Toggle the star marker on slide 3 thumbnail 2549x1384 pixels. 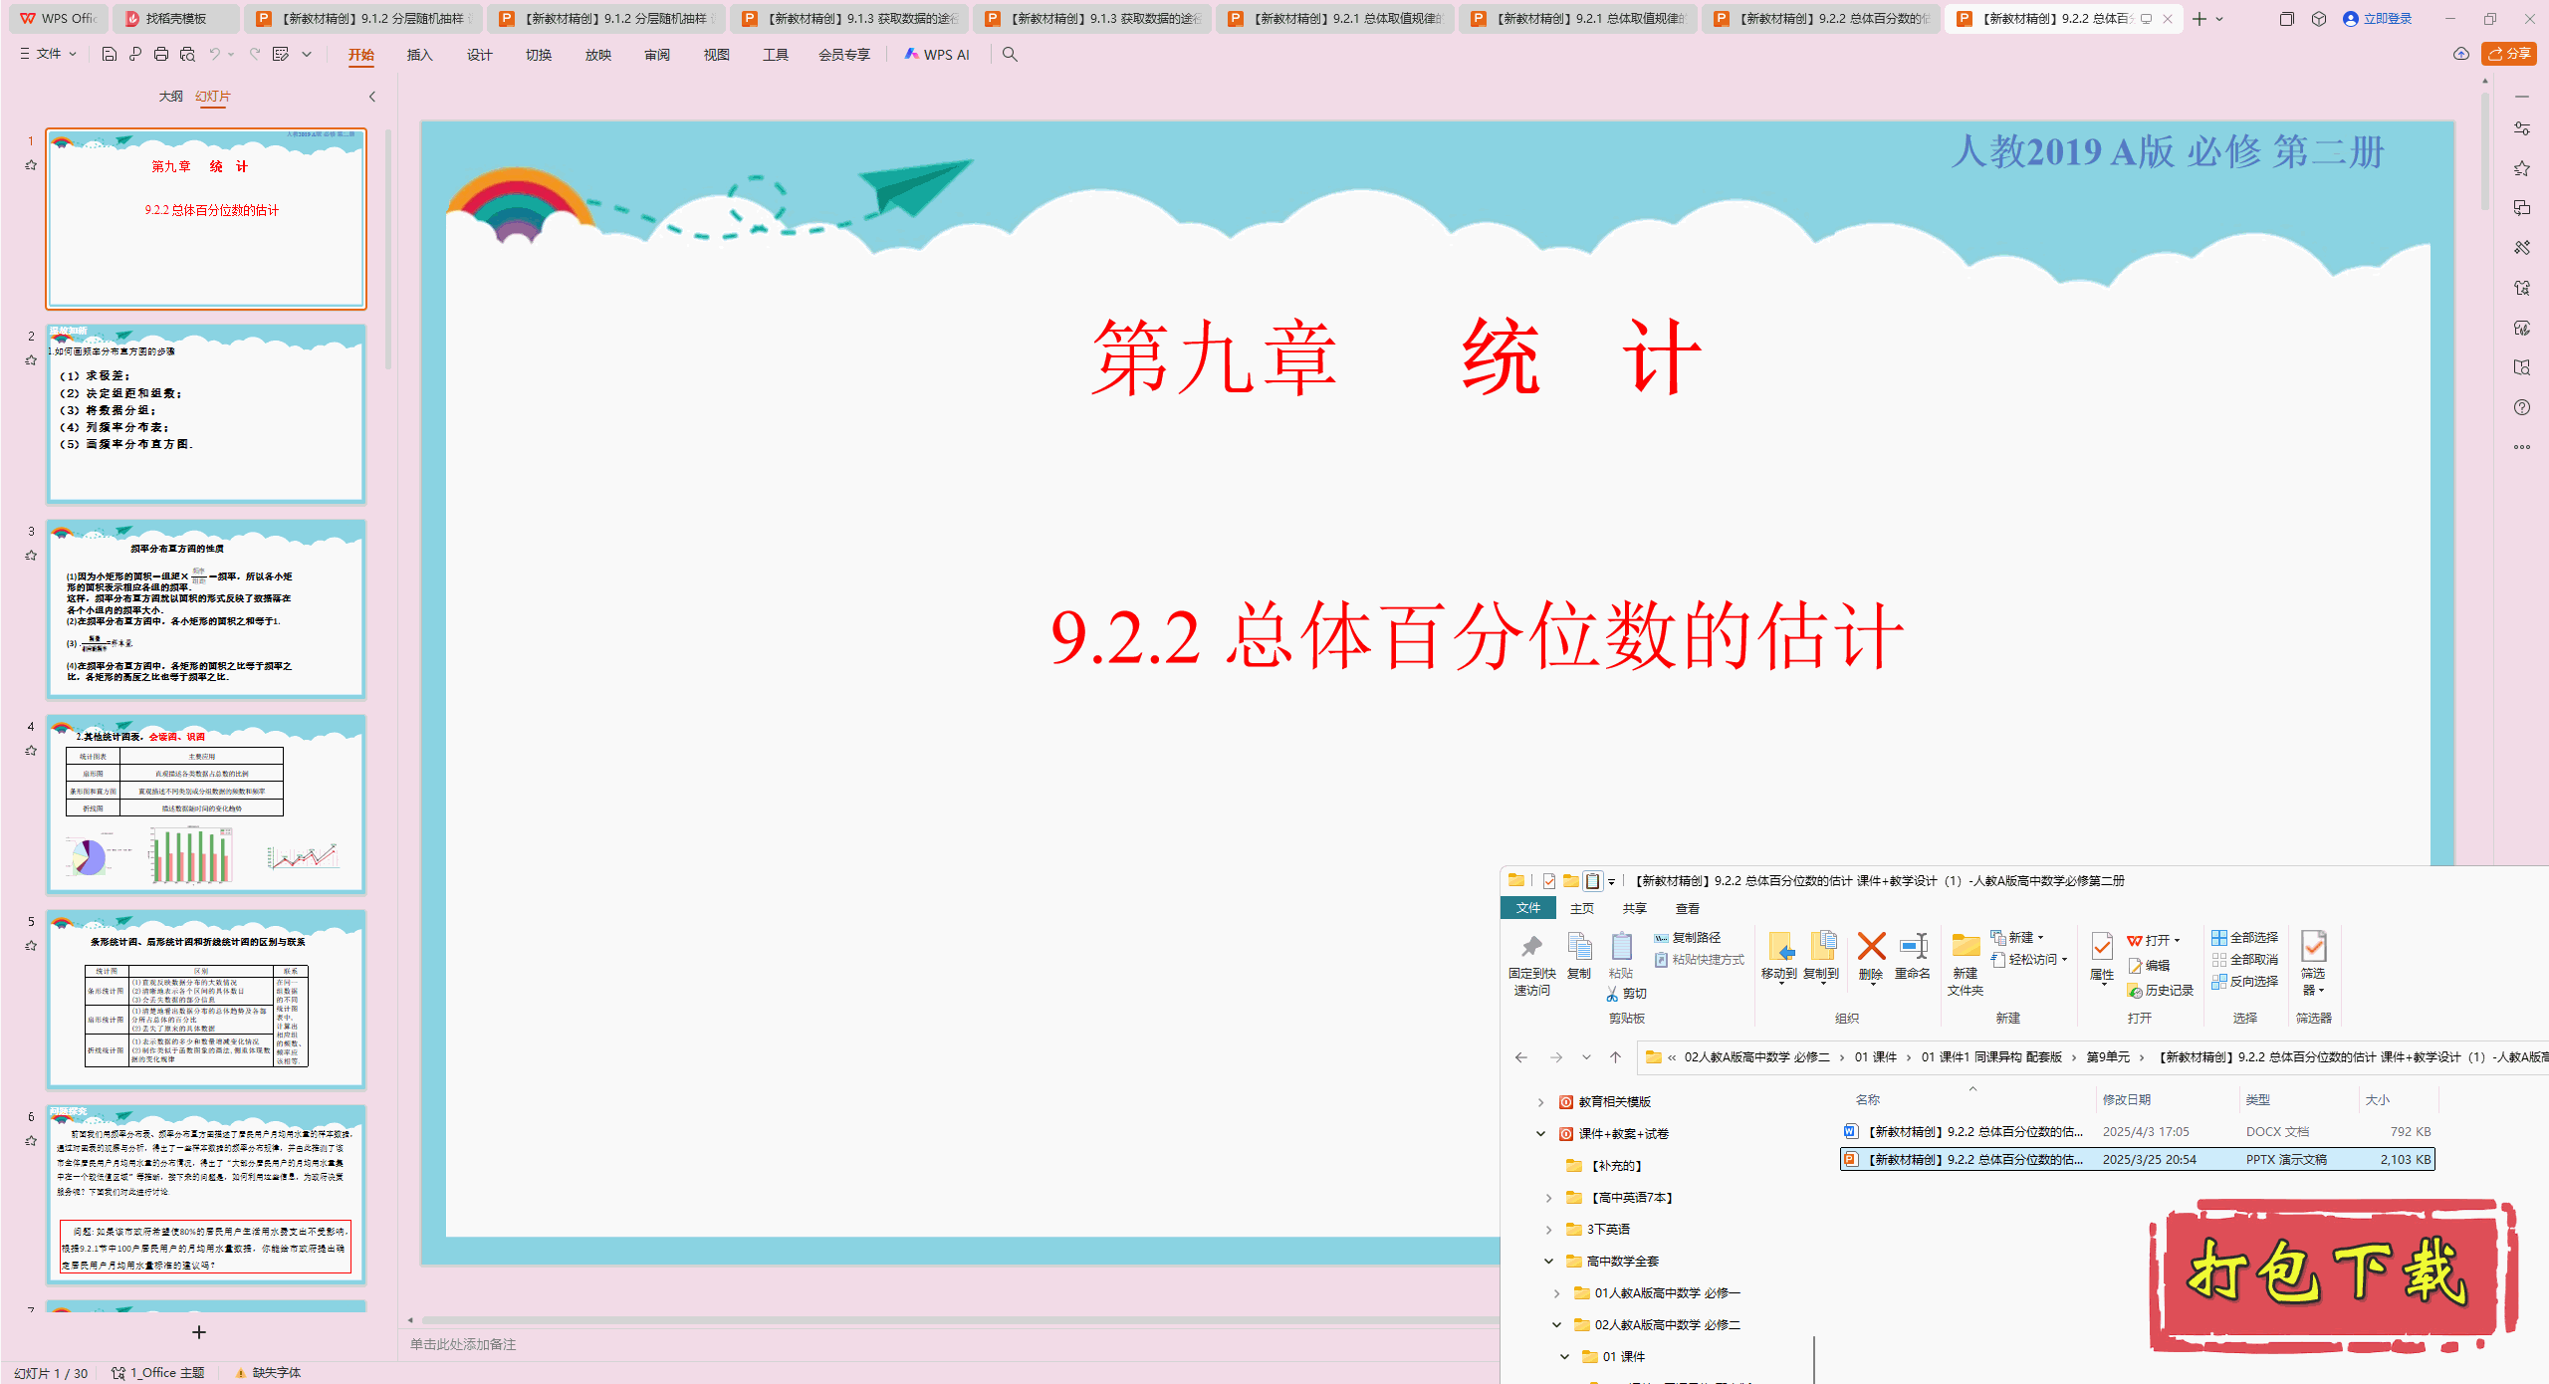(x=31, y=556)
